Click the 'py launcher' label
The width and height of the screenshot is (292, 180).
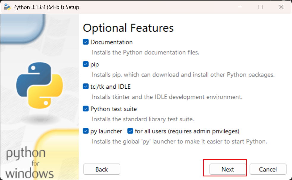pos(106,131)
